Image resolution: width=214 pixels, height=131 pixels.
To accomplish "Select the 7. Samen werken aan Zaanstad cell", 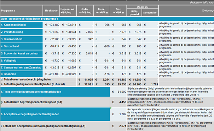I will tap(22, 67).
